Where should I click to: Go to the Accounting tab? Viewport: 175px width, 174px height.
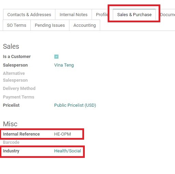85,25
